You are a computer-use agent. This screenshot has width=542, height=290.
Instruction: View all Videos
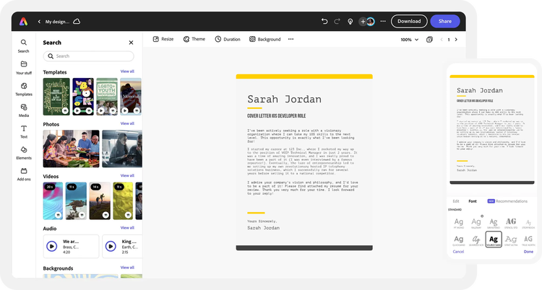(x=127, y=176)
